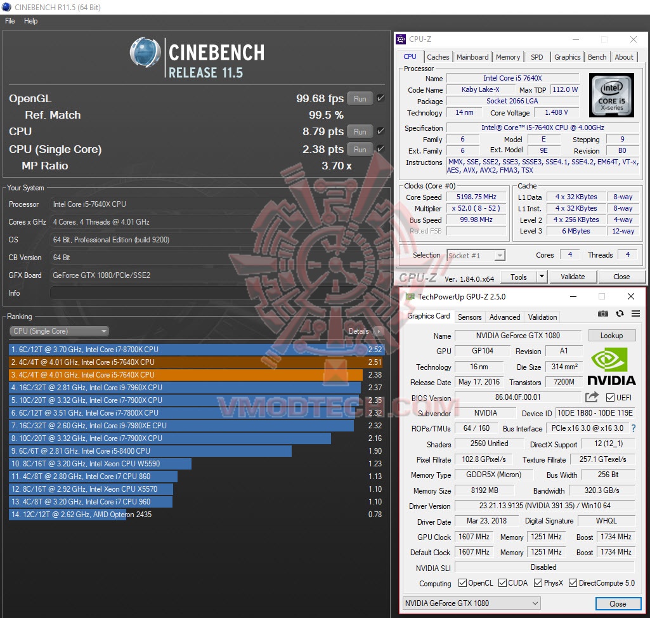650x618 pixels.
Task: Select ranking row Intel Xeon CPU W5590
Action: pos(197,464)
